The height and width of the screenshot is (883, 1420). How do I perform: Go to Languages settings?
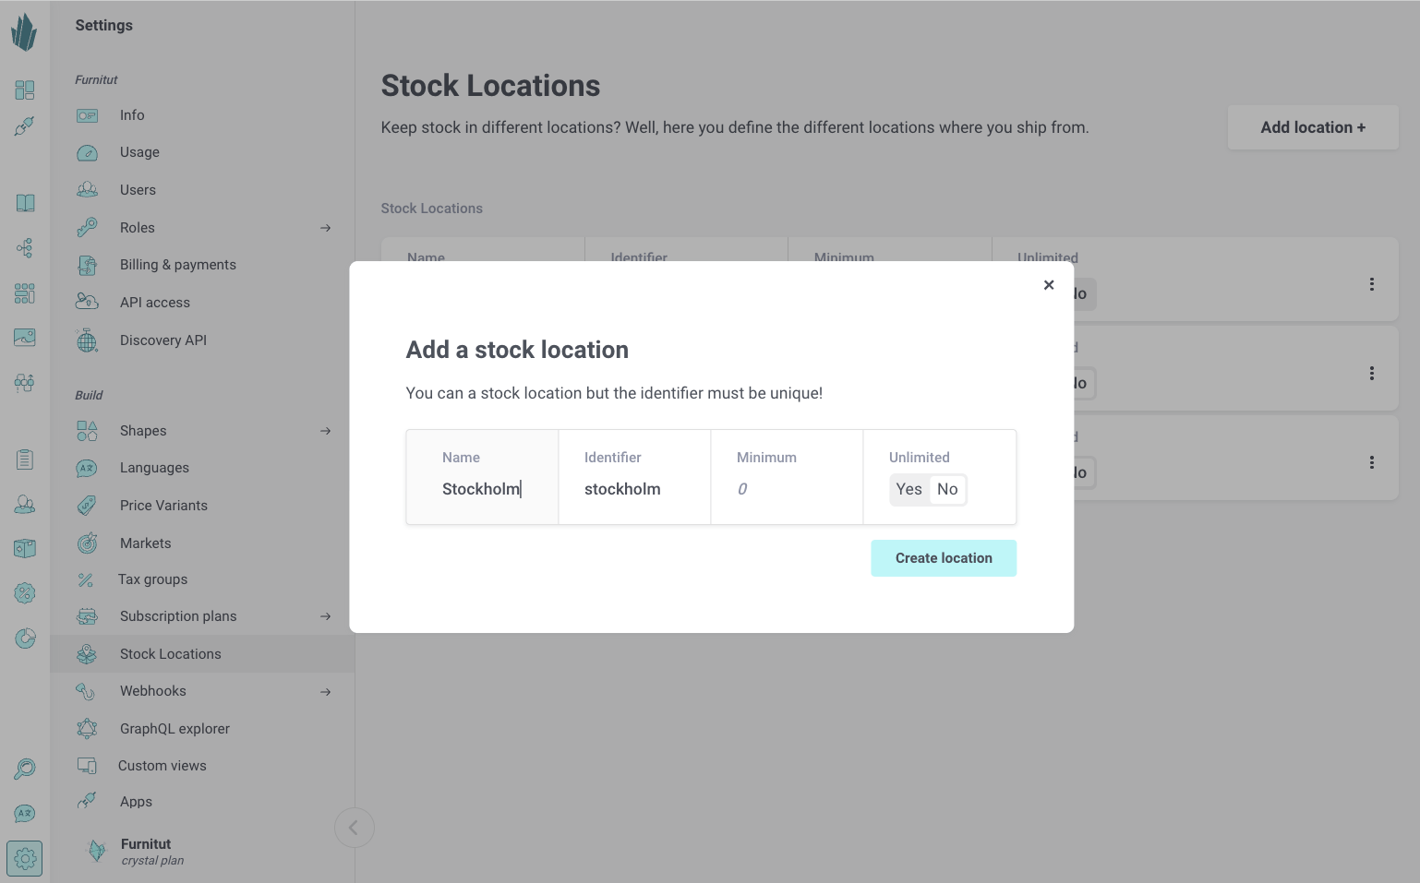click(x=154, y=468)
